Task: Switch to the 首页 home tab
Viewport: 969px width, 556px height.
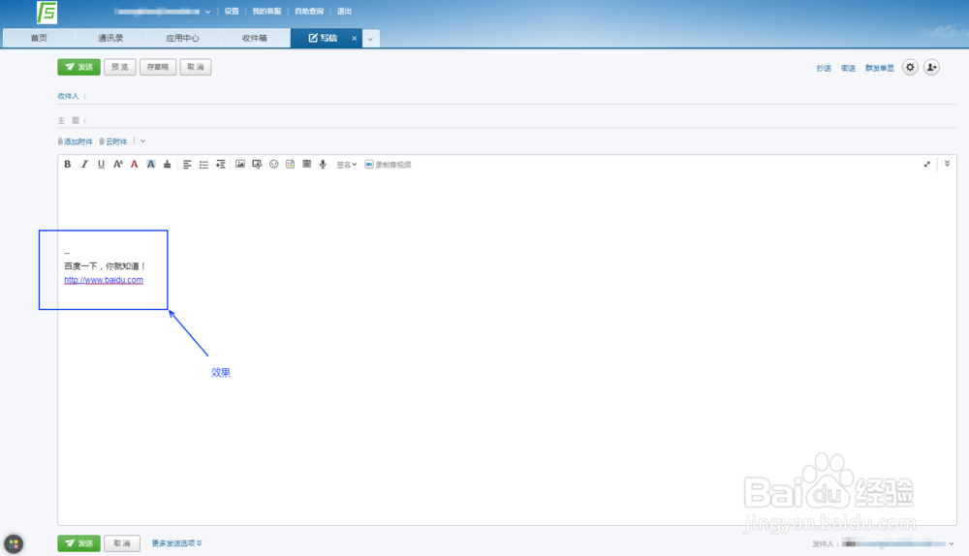Action: (x=39, y=39)
